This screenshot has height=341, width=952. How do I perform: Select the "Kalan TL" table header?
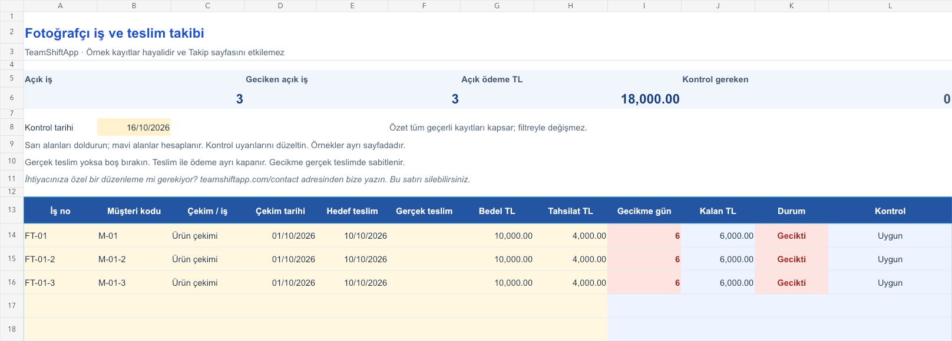pos(718,210)
